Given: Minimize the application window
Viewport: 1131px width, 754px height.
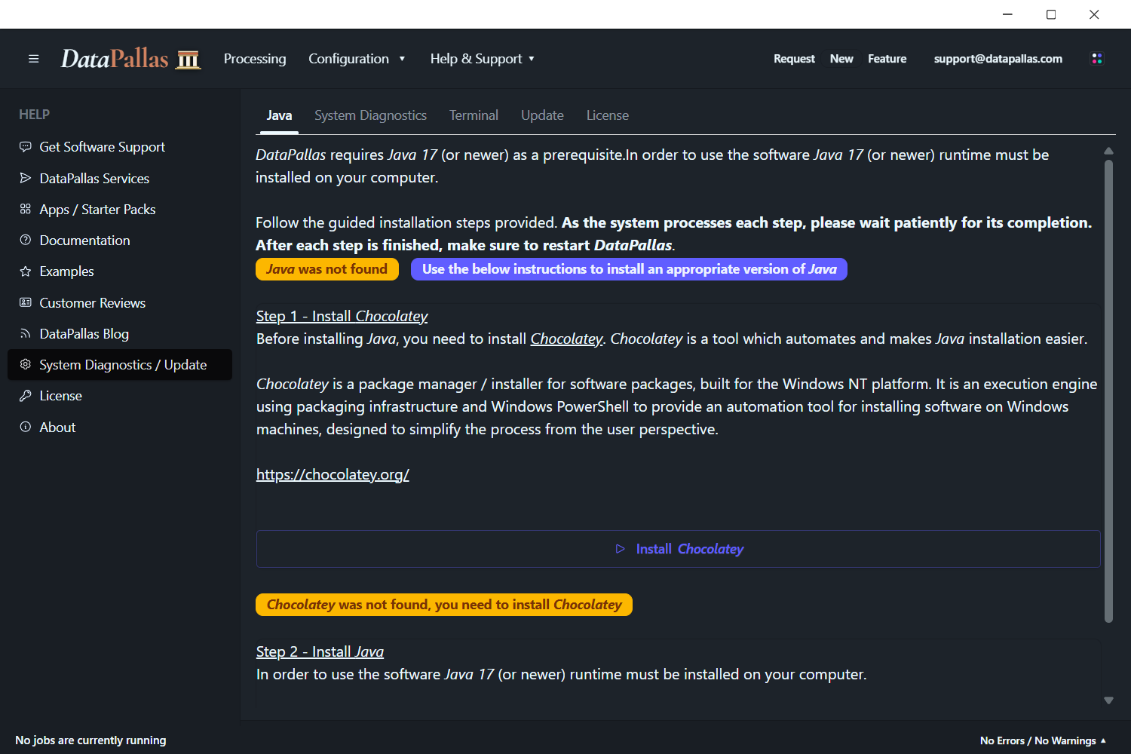Looking at the screenshot, I should coord(1007,14).
